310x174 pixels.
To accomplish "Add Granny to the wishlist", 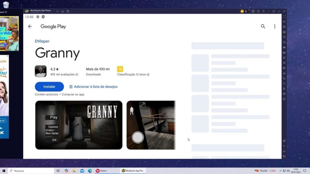I will point(93,87).
